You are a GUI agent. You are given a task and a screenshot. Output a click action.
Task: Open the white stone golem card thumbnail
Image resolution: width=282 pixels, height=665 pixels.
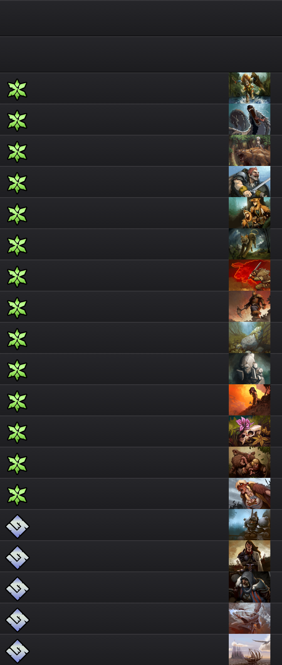coord(250,369)
